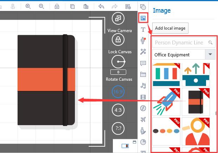Click the image panel scrollbar handle
This screenshot has height=153, width=218.
click(x=216, y=113)
